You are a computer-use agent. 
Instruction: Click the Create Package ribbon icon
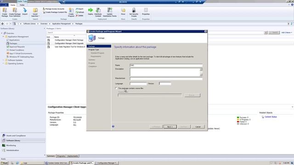coord(5,12)
